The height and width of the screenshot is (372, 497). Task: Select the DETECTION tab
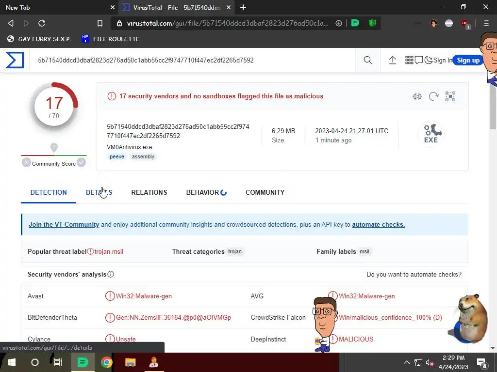pos(49,192)
